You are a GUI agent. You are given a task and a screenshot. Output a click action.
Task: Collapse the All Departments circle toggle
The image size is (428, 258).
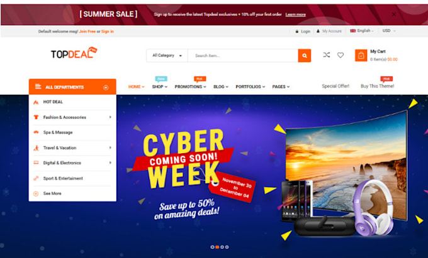(x=106, y=87)
